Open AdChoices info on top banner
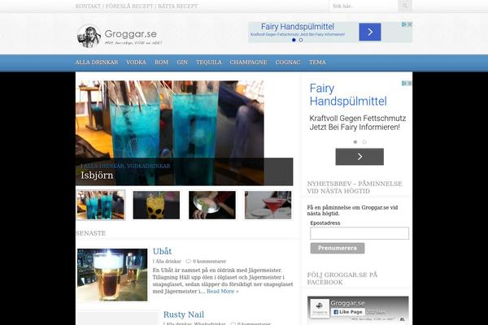The height and width of the screenshot is (325, 488). tap(404, 24)
